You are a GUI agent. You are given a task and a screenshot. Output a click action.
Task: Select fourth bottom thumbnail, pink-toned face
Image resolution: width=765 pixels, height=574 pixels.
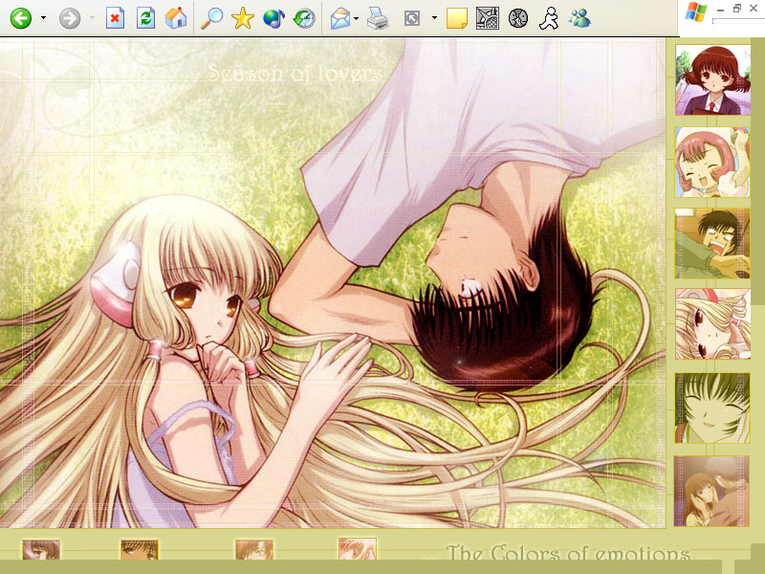358,548
